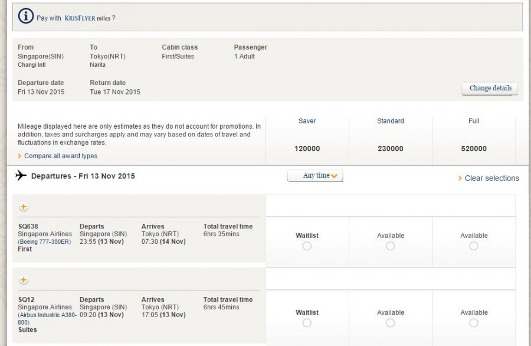
Task: Click the Standard award column header
Action: tap(390, 121)
